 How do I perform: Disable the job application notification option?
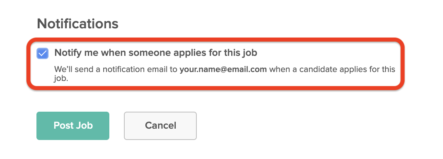(43, 53)
